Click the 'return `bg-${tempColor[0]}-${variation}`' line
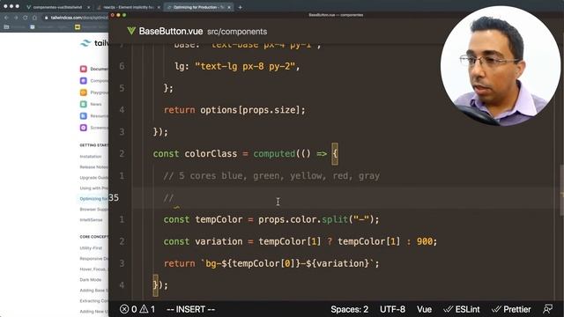The width and height of the screenshot is (564, 317). (x=271, y=263)
